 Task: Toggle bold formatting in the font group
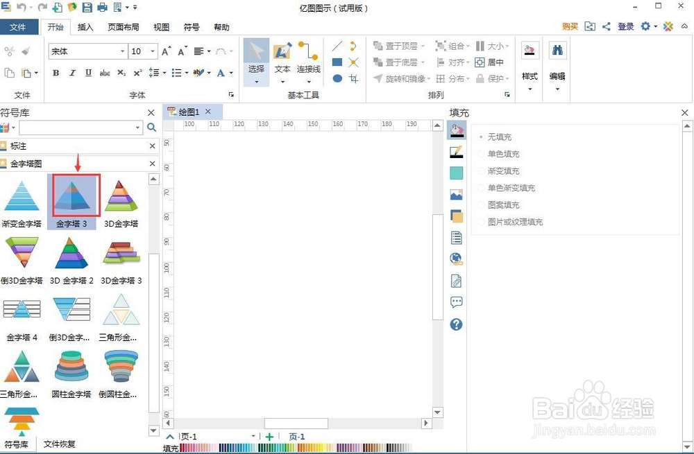click(x=56, y=73)
